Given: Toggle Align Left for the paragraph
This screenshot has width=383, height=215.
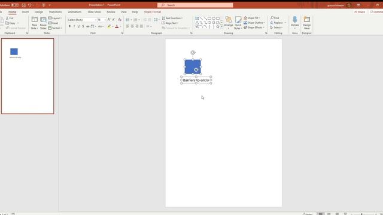Looking at the screenshot, I should tap(127, 26).
